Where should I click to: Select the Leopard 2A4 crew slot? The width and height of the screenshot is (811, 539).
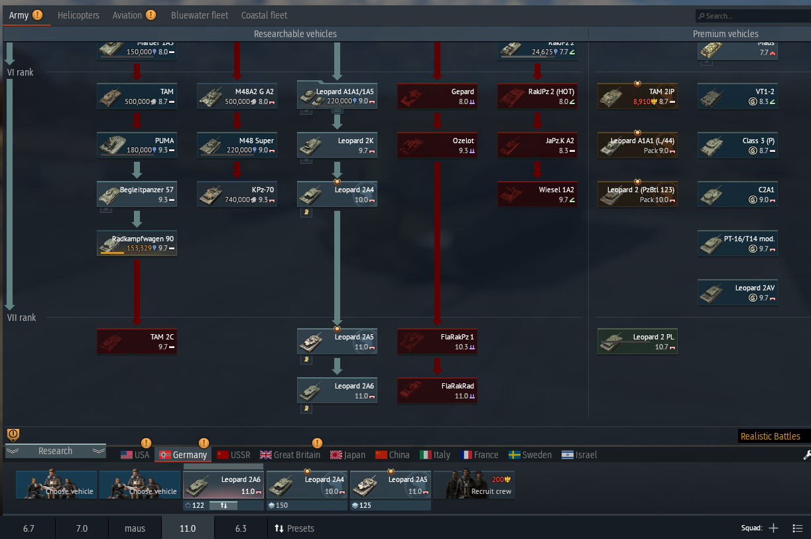click(x=307, y=485)
